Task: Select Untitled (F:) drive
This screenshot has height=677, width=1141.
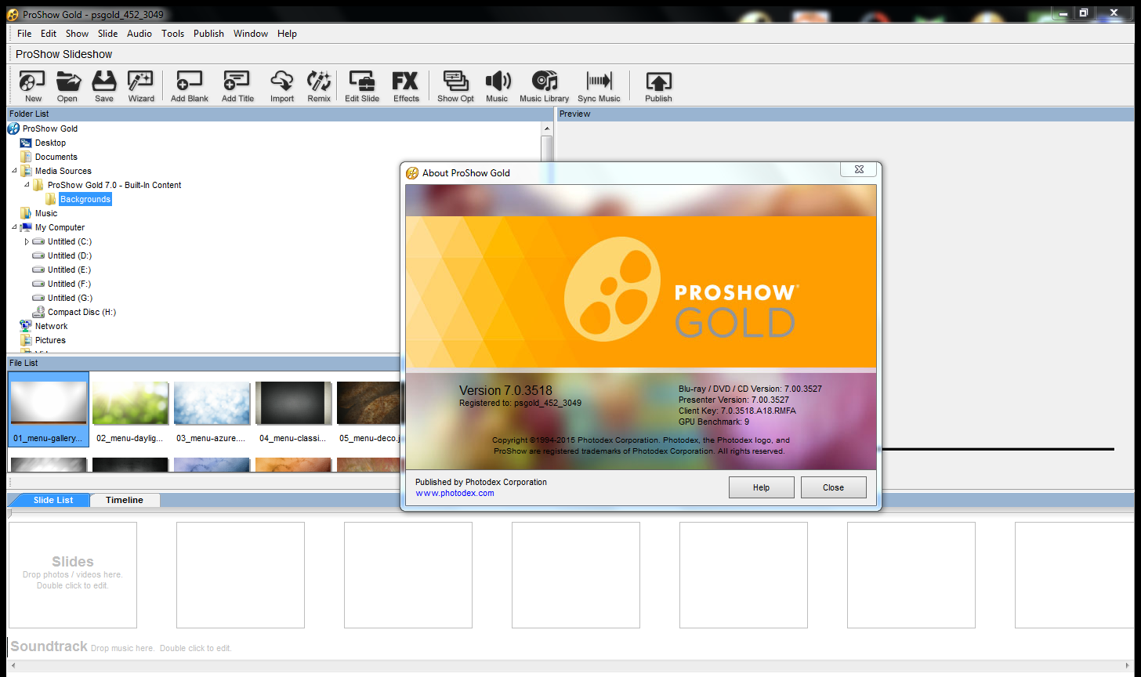Action: (69, 284)
